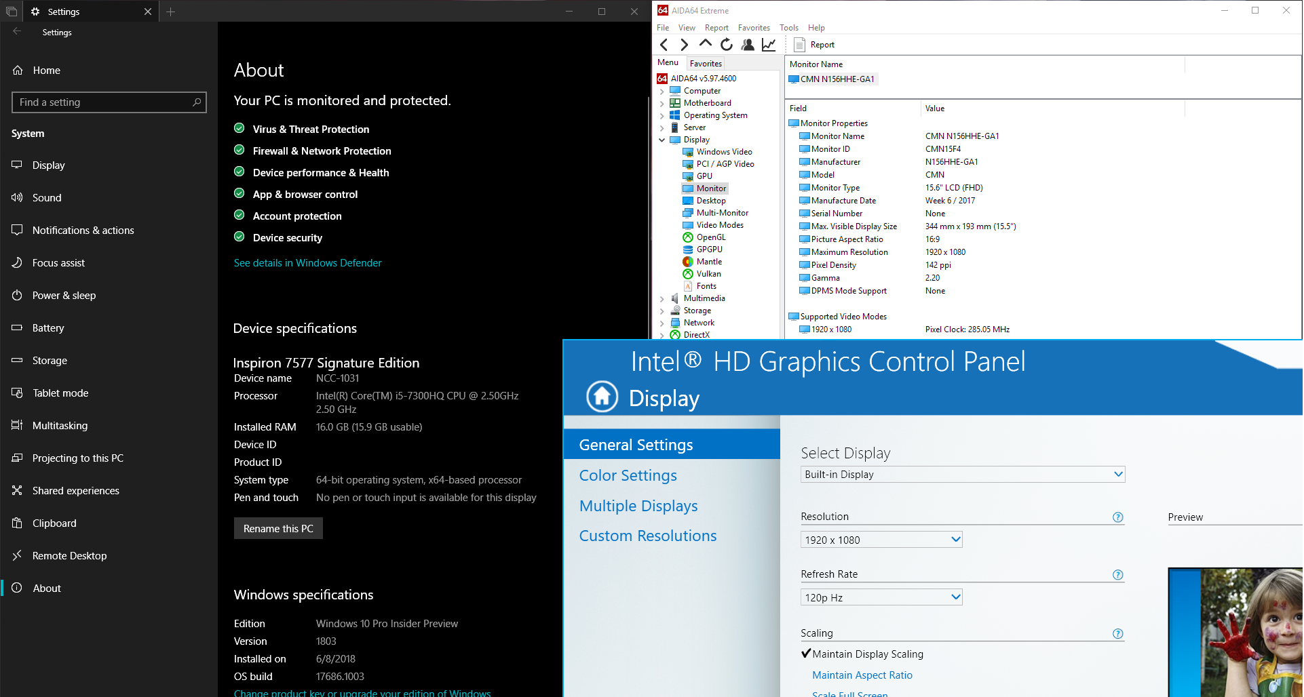Screen dimensions: 1304x697
Task: Click Settings back arrow
Action: click(x=17, y=32)
